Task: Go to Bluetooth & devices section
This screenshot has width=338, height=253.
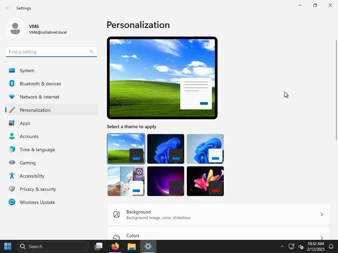Action: tap(51, 83)
